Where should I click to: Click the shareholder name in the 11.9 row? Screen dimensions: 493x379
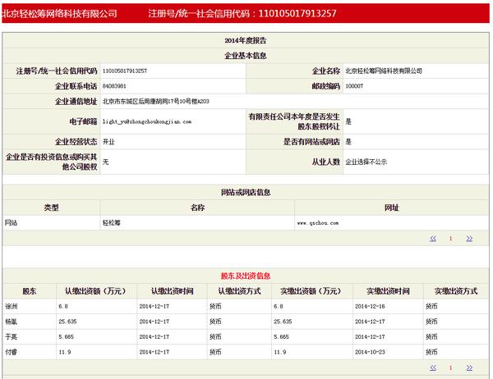tap(11, 352)
